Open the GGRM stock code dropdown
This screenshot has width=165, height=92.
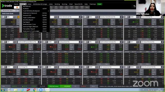click(x=55, y=42)
